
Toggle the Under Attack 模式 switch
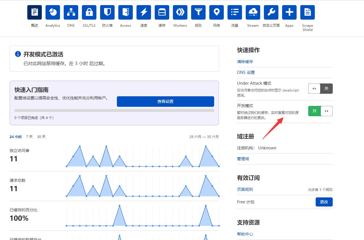tap(320, 89)
